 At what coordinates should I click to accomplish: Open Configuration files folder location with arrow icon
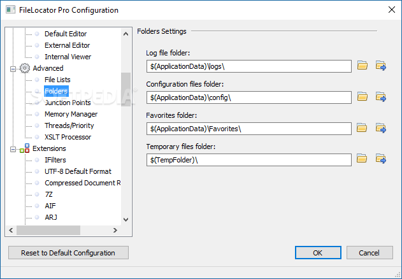(x=381, y=97)
